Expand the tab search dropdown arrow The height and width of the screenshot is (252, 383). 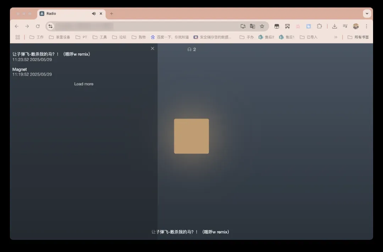click(x=367, y=13)
